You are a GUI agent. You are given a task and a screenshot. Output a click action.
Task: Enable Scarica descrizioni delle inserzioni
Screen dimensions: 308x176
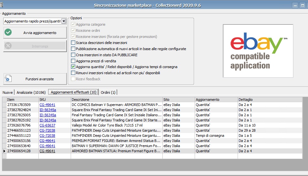(x=73, y=43)
